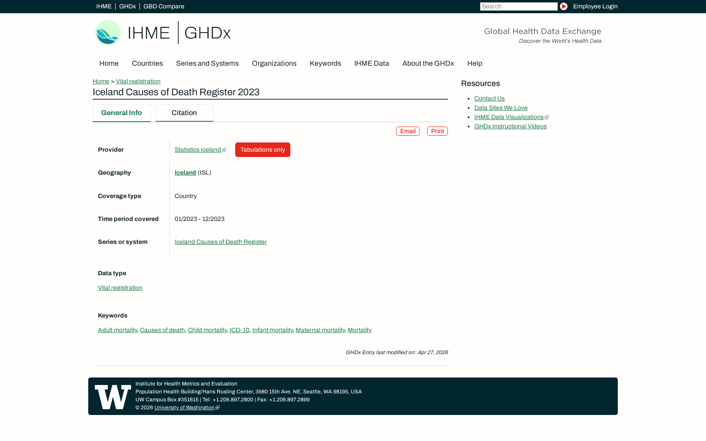Open the Infant mortality keyword
This screenshot has width=706, height=441.
point(273,330)
